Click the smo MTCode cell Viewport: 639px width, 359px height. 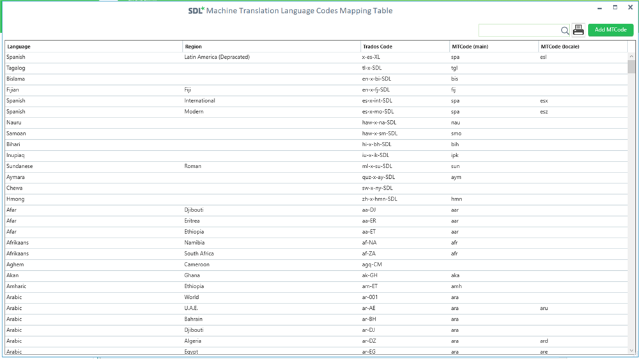[x=456, y=134]
